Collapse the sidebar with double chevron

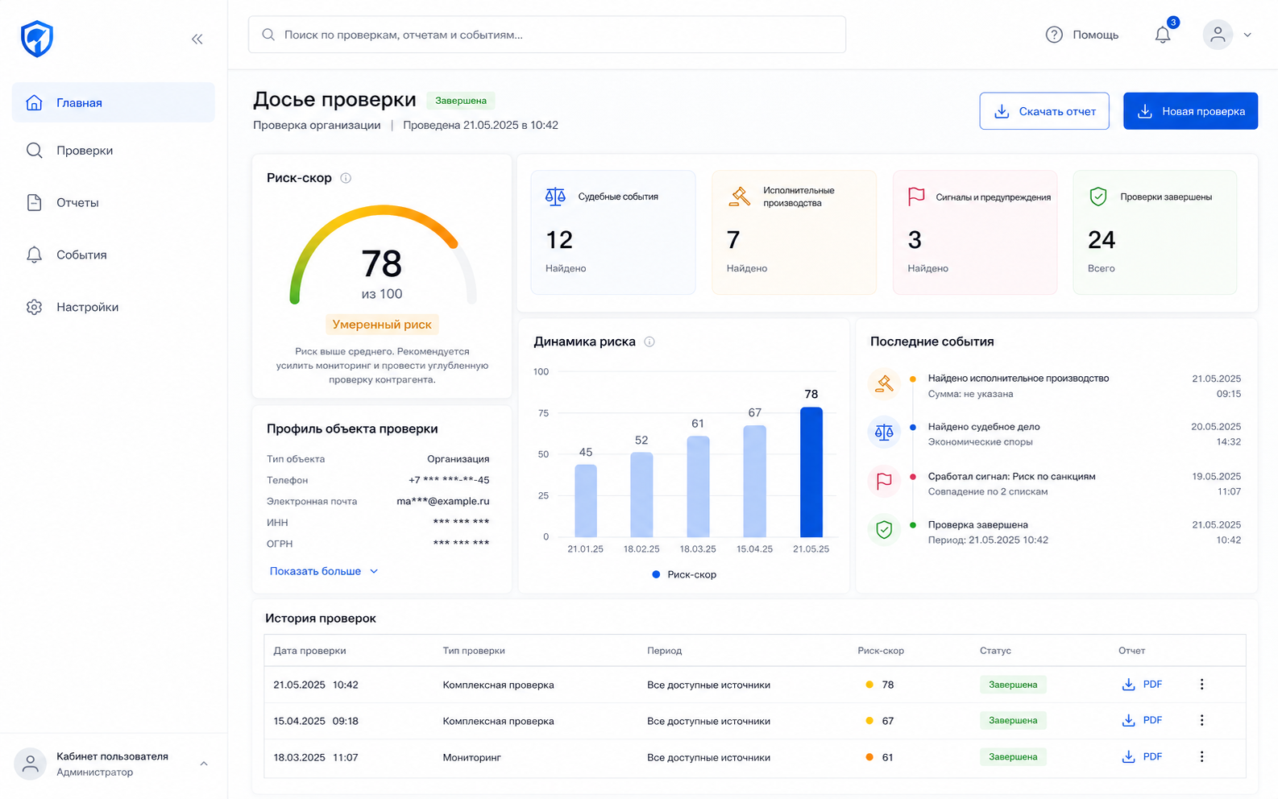[x=197, y=39]
